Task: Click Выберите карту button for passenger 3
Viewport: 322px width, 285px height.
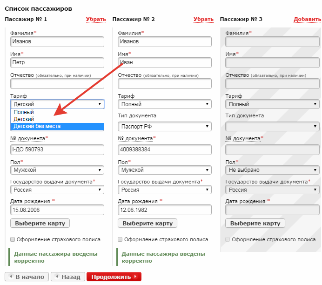Action: [255, 224]
